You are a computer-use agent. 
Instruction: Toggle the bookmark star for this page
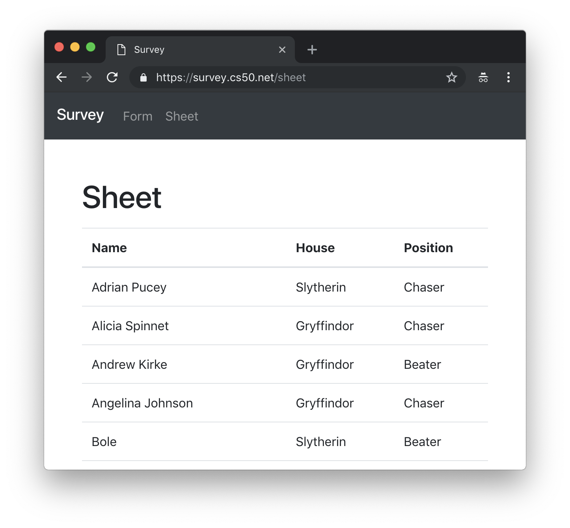451,77
